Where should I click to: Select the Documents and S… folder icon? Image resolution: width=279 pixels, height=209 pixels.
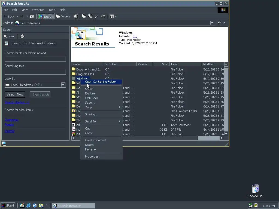(74, 69)
